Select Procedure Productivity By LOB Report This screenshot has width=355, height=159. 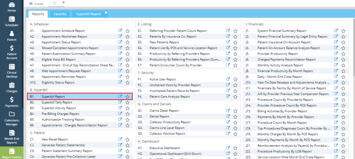pyautogui.click(x=285, y=151)
